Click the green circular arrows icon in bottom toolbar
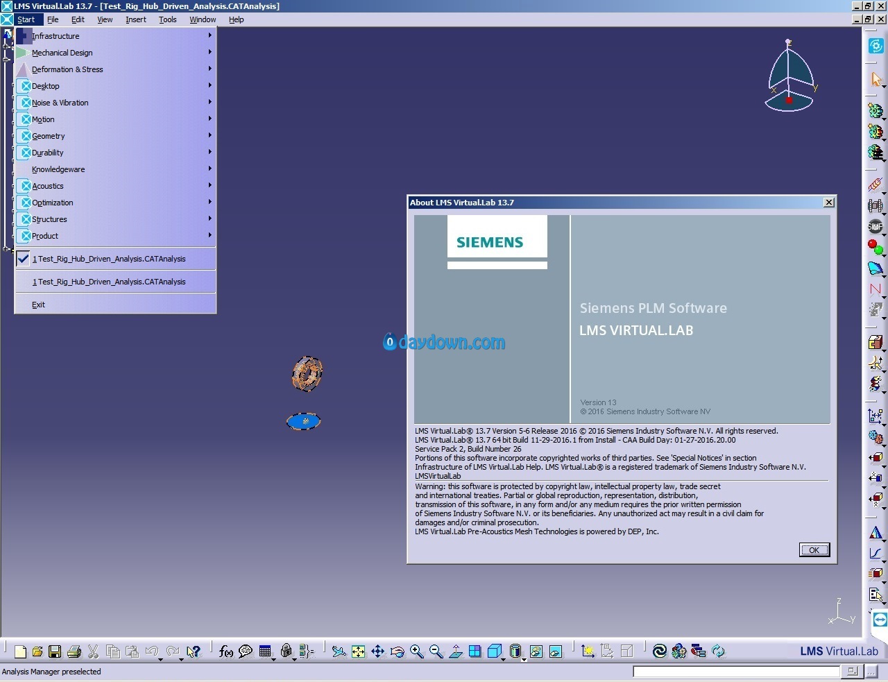This screenshot has height=682, width=888. [x=718, y=651]
